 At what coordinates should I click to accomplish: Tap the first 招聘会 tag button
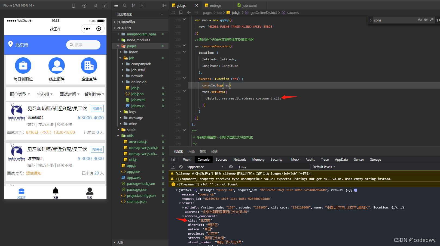97,108
